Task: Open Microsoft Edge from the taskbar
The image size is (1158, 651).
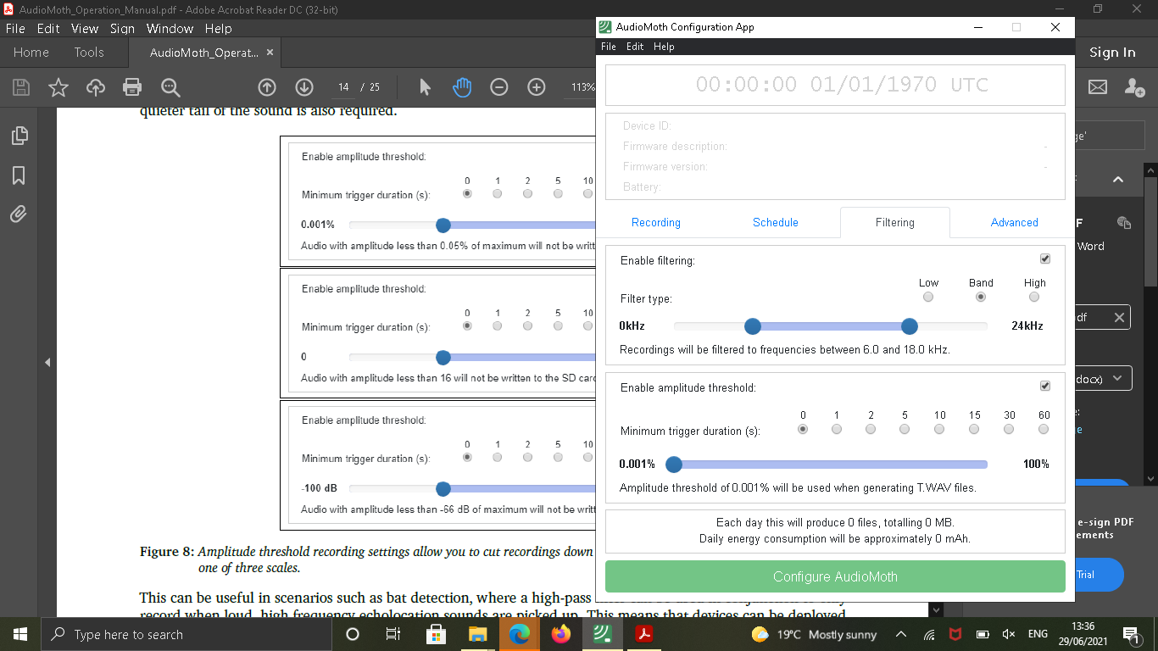Action: [519, 634]
